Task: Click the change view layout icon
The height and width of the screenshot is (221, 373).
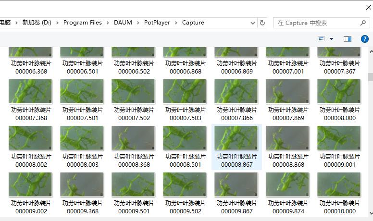Action: [321, 39]
